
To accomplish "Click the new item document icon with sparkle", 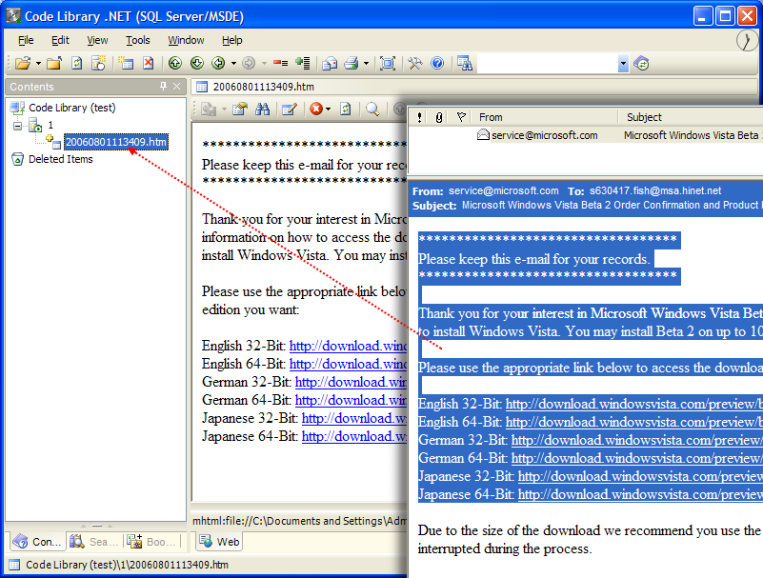I will (x=99, y=63).
